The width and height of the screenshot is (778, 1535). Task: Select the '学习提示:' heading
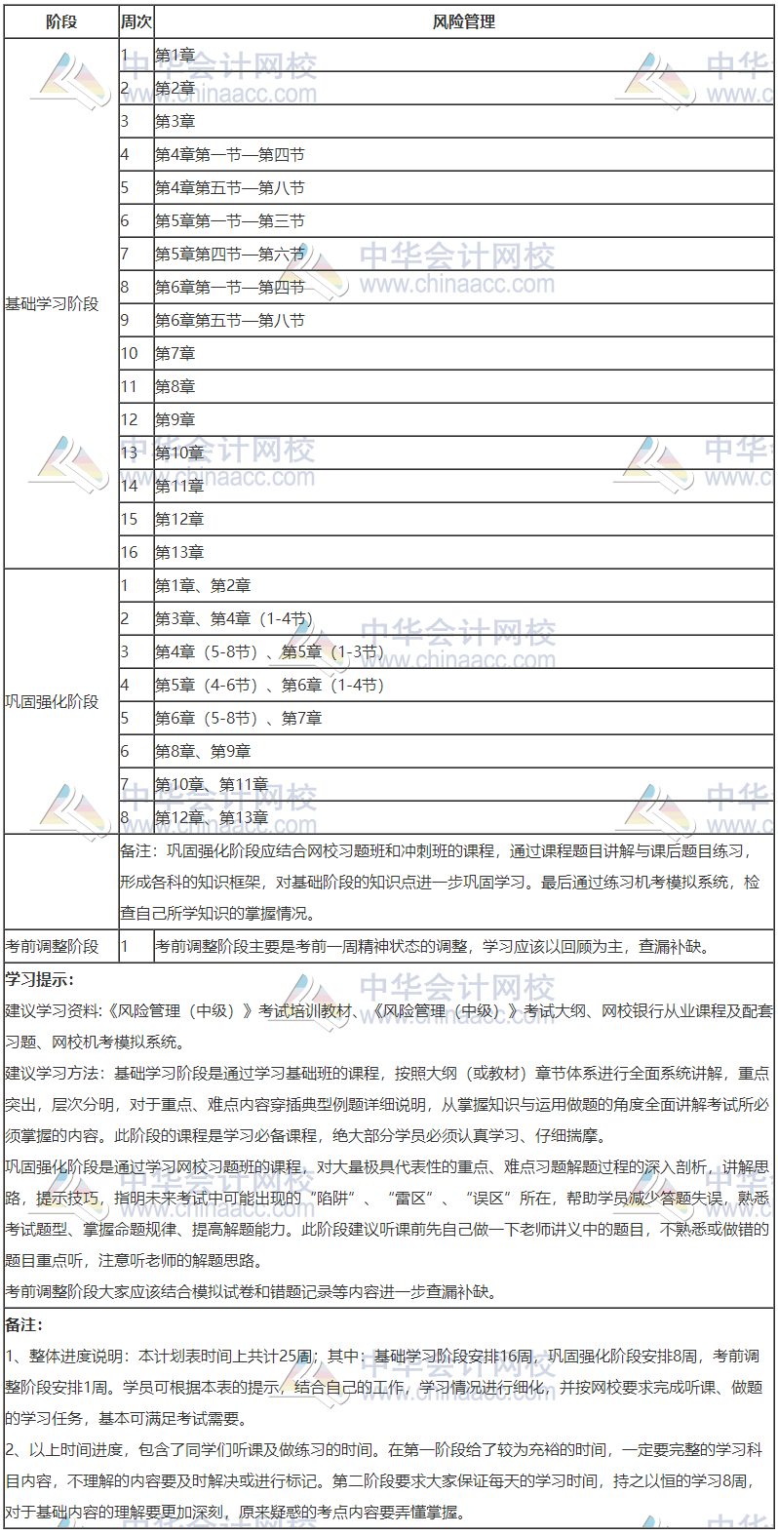point(40,980)
